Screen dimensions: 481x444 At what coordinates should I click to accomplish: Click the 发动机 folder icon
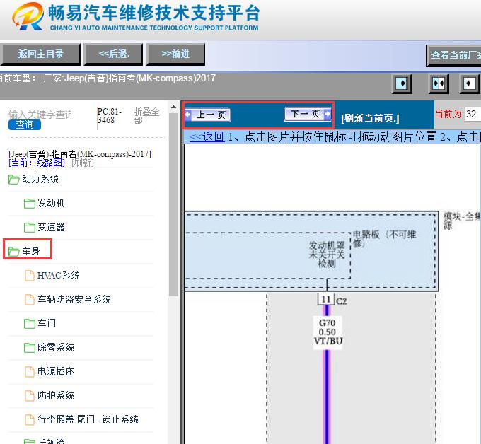(x=30, y=204)
